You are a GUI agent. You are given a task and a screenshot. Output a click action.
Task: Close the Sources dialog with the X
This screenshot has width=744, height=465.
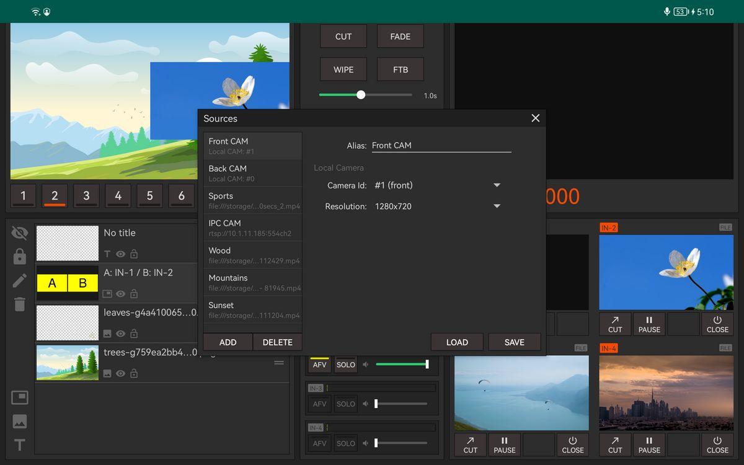point(536,118)
